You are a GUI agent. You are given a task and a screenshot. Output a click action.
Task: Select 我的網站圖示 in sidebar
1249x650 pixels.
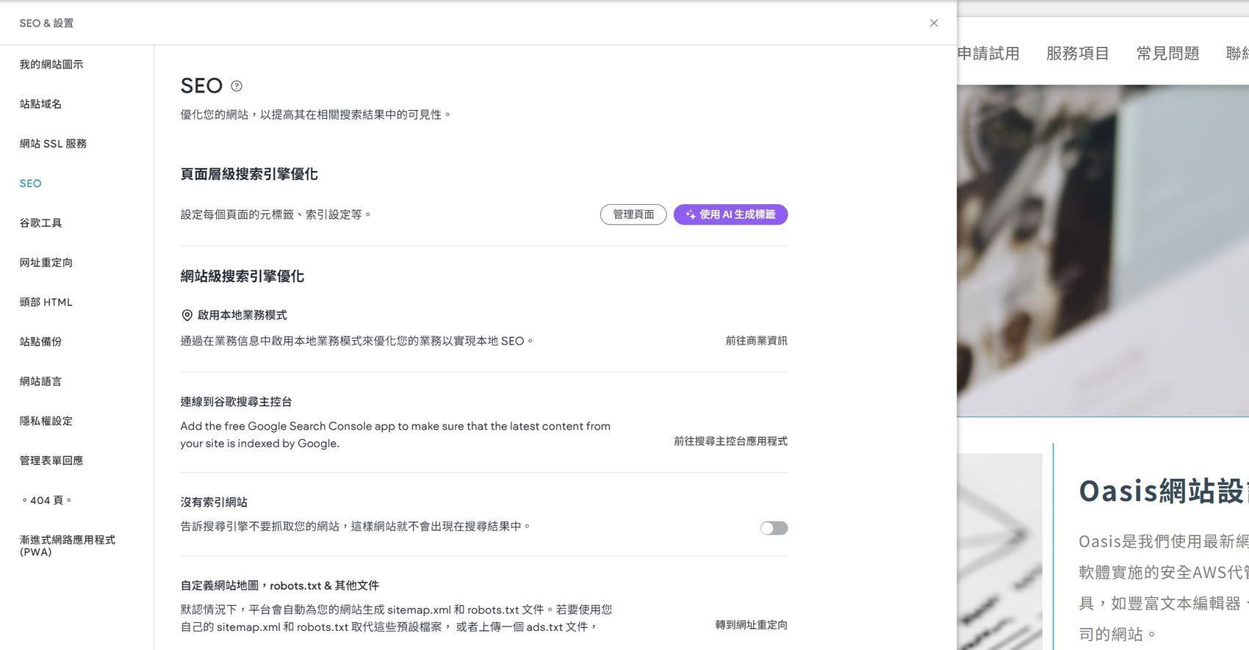[x=51, y=65]
